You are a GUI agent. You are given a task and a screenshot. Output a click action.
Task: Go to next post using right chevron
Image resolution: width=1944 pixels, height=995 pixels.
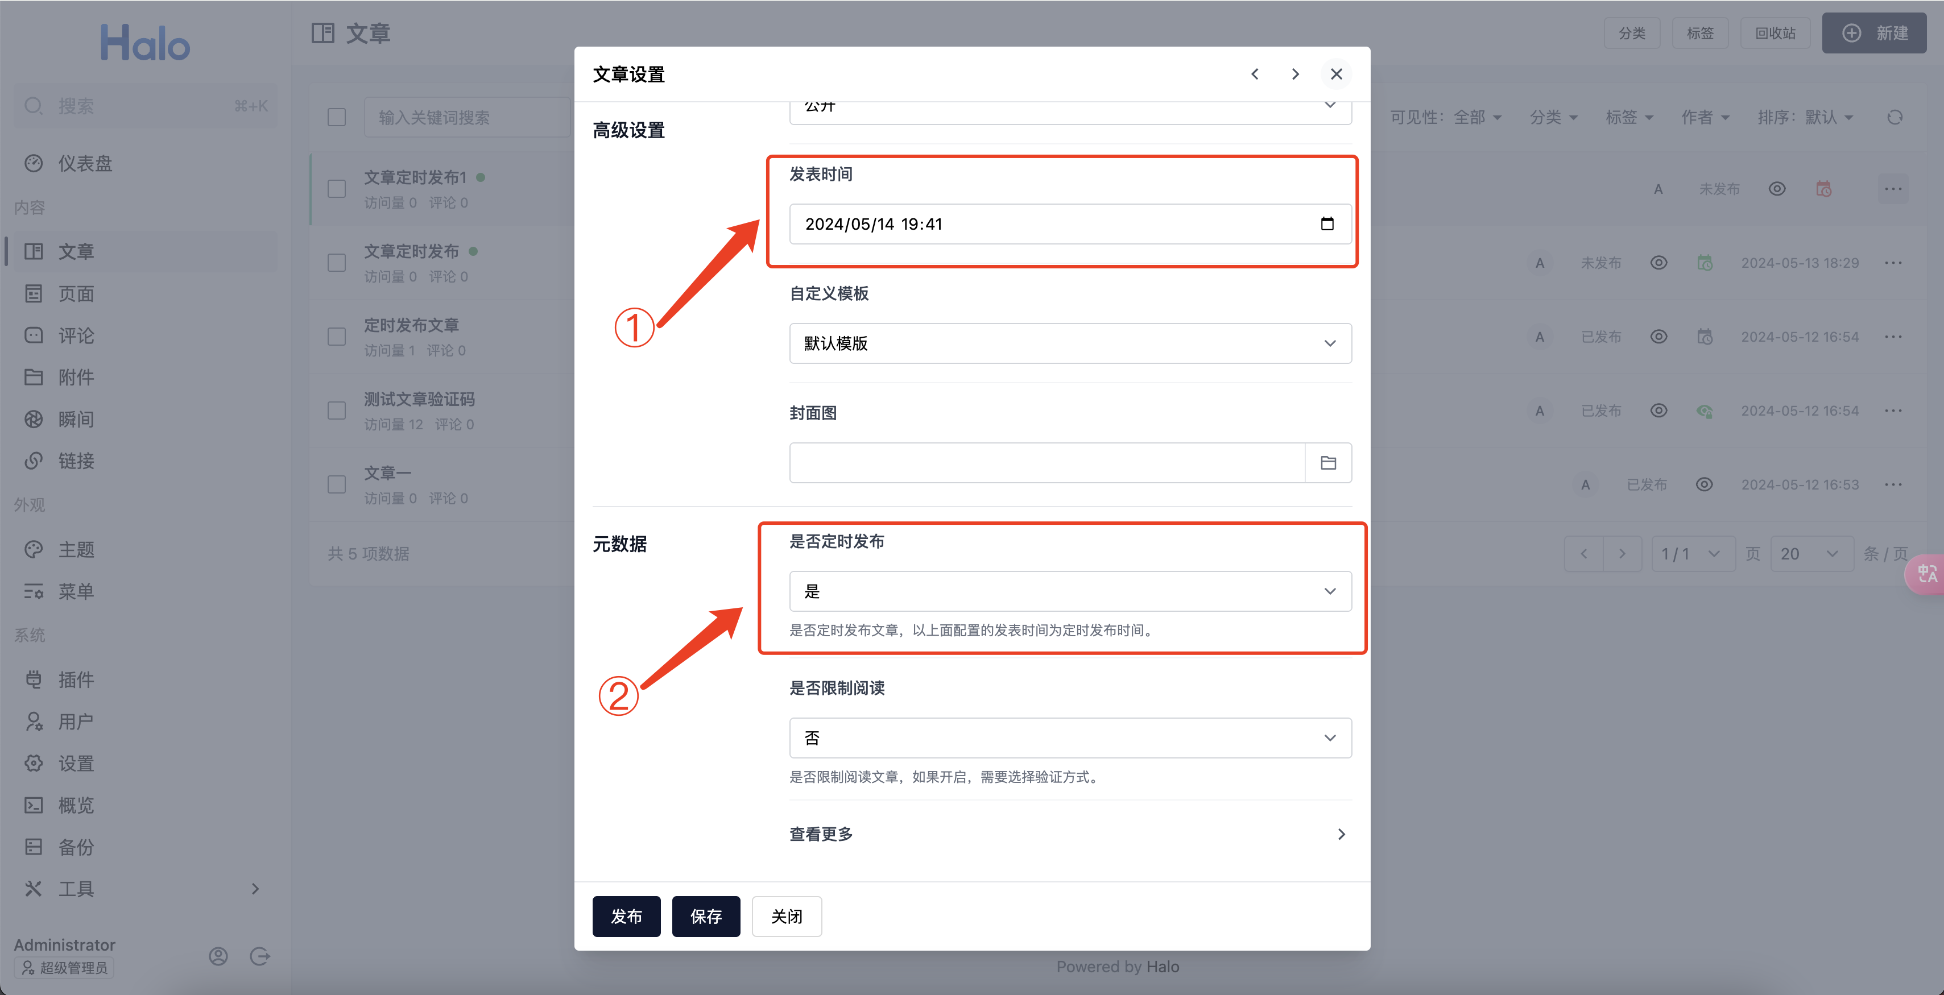(1295, 74)
